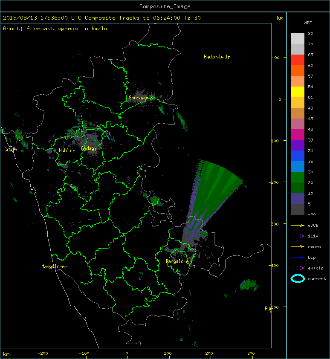
Task: Select the light blue 30-35 dBZ swatch
Action: point(298,166)
